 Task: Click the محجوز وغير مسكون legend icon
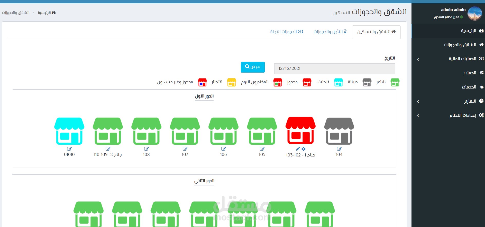pos(202,82)
